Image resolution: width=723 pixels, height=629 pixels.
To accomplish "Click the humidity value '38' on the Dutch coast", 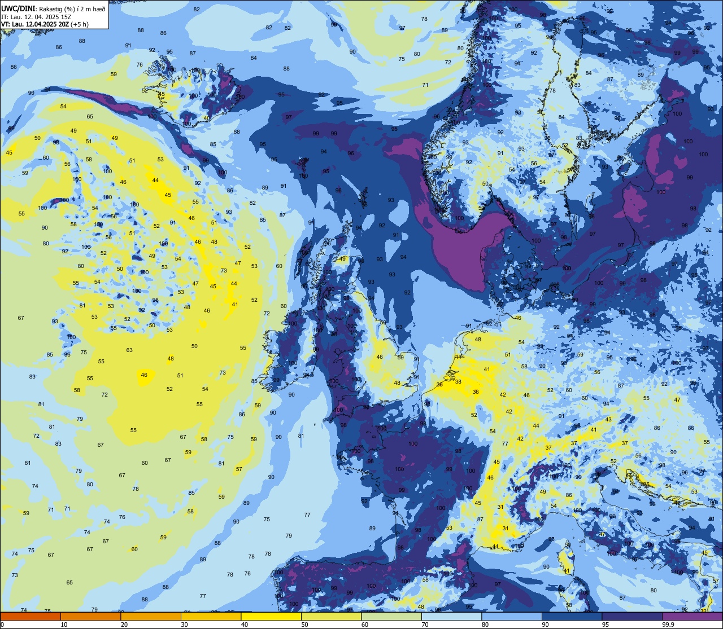I will 458,381.
